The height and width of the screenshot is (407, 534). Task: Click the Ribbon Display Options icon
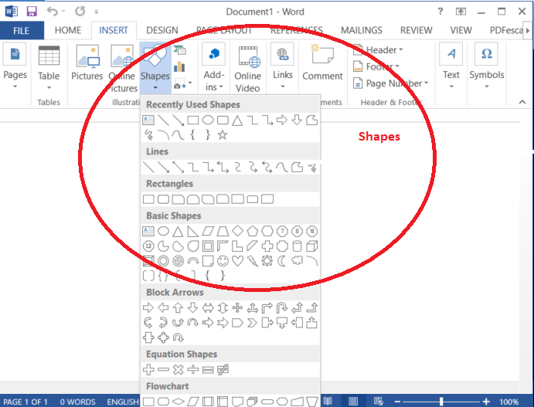pyautogui.click(x=461, y=12)
